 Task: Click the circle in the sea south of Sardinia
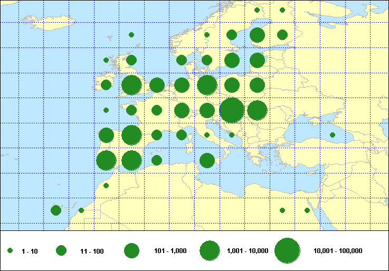click(207, 160)
